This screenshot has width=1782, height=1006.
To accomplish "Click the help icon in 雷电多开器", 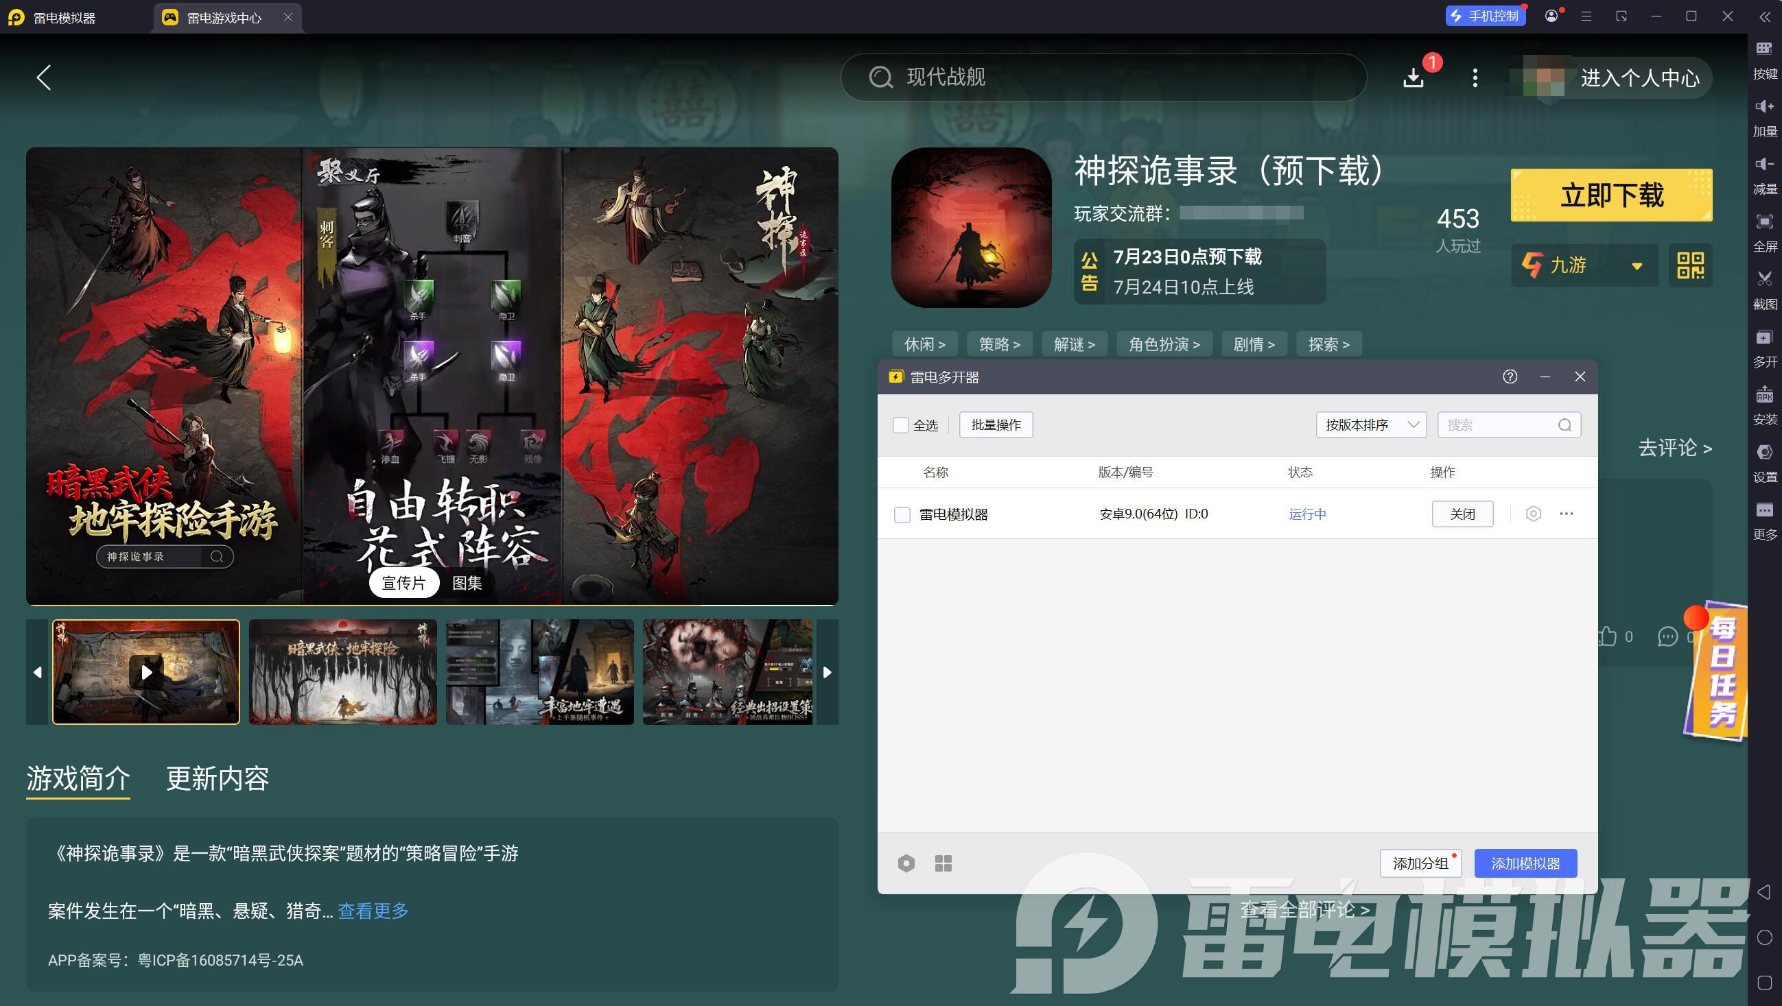I will click(1510, 376).
